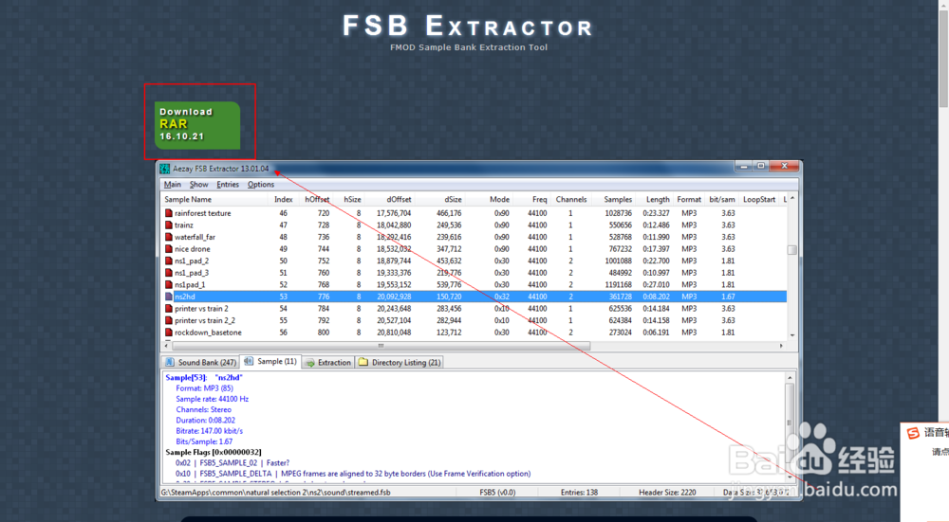Click the red file icon of waterfall_far
Screen dimensions: 949x522
[169, 237]
